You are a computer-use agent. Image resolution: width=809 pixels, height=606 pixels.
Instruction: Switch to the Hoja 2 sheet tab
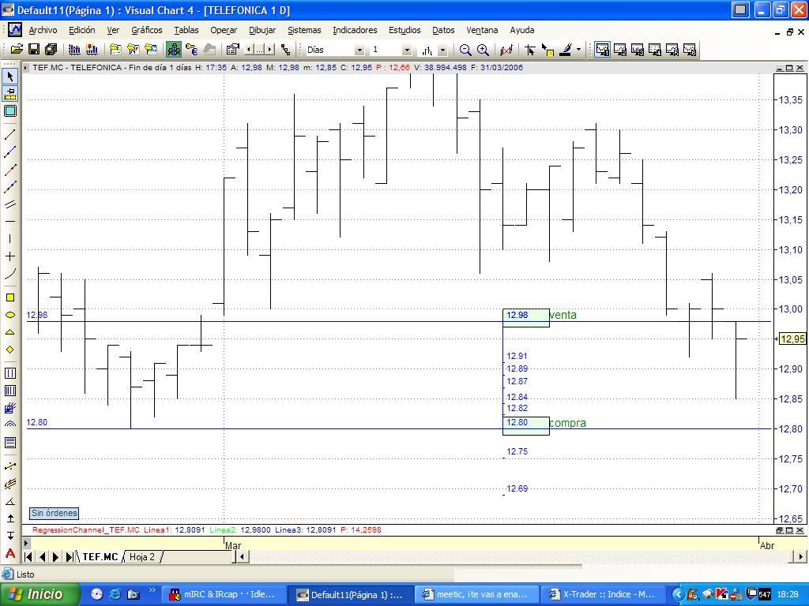point(142,556)
